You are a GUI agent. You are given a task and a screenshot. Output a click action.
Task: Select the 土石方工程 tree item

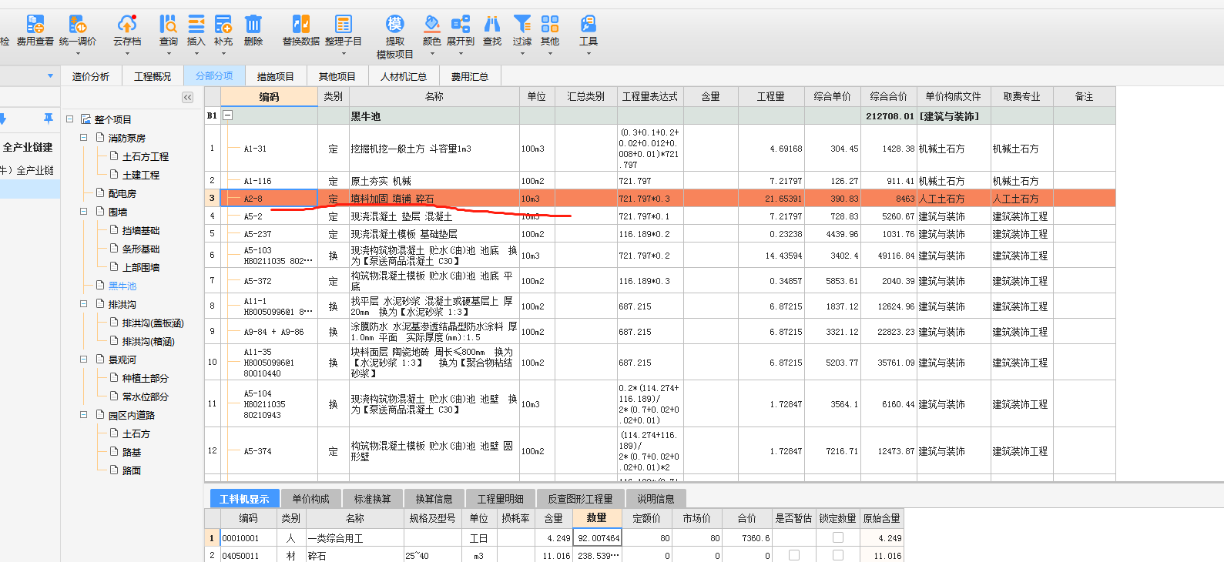(145, 156)
